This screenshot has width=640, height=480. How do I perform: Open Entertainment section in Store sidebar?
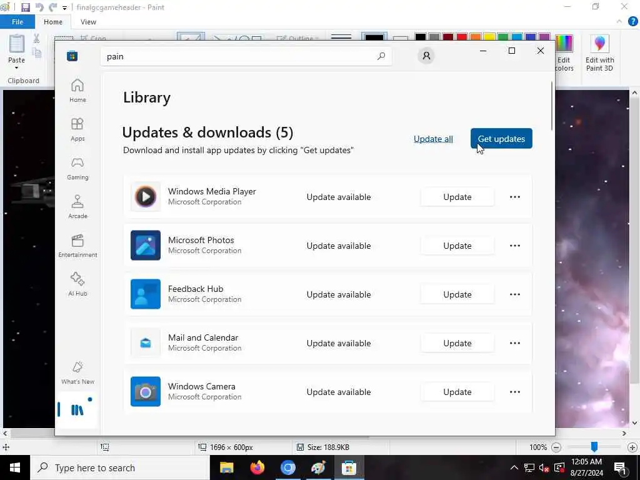77,246
